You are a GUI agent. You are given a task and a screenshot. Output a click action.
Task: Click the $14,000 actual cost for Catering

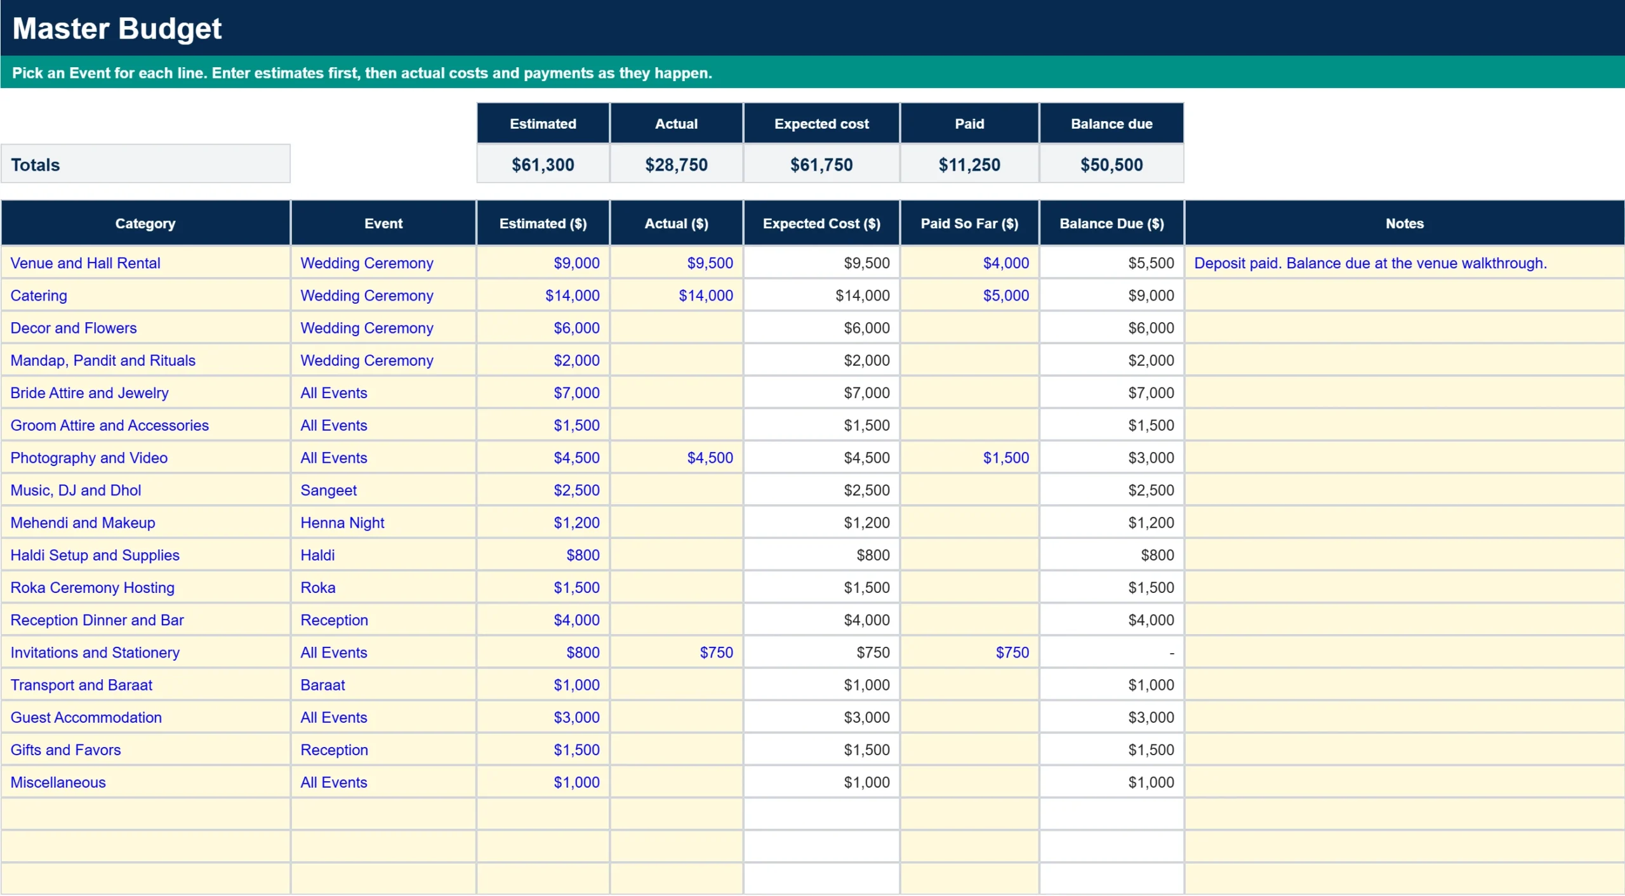[x=676, y=295]
